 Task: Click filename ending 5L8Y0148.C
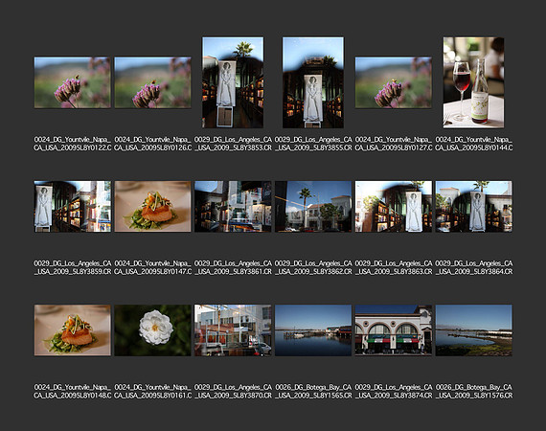click(73, 392)
